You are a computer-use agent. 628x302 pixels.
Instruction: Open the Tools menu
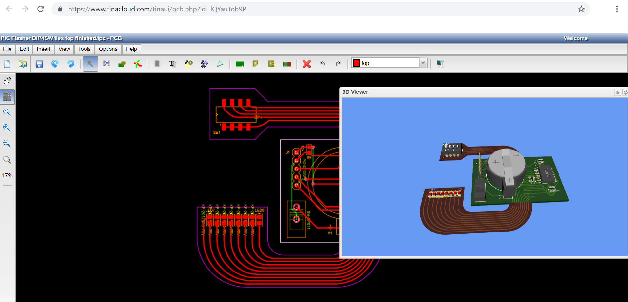84,49
